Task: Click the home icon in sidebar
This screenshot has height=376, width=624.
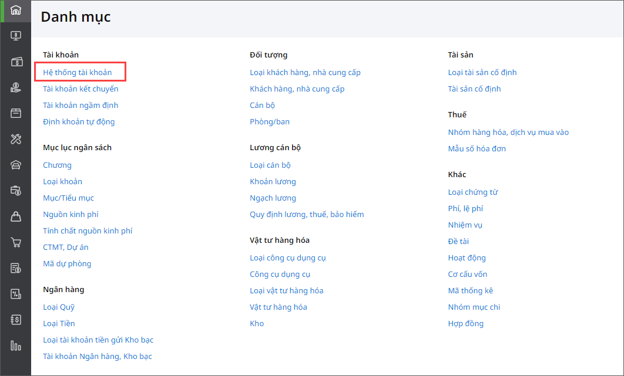Action: pyautogui.click(x=16, y=10)
